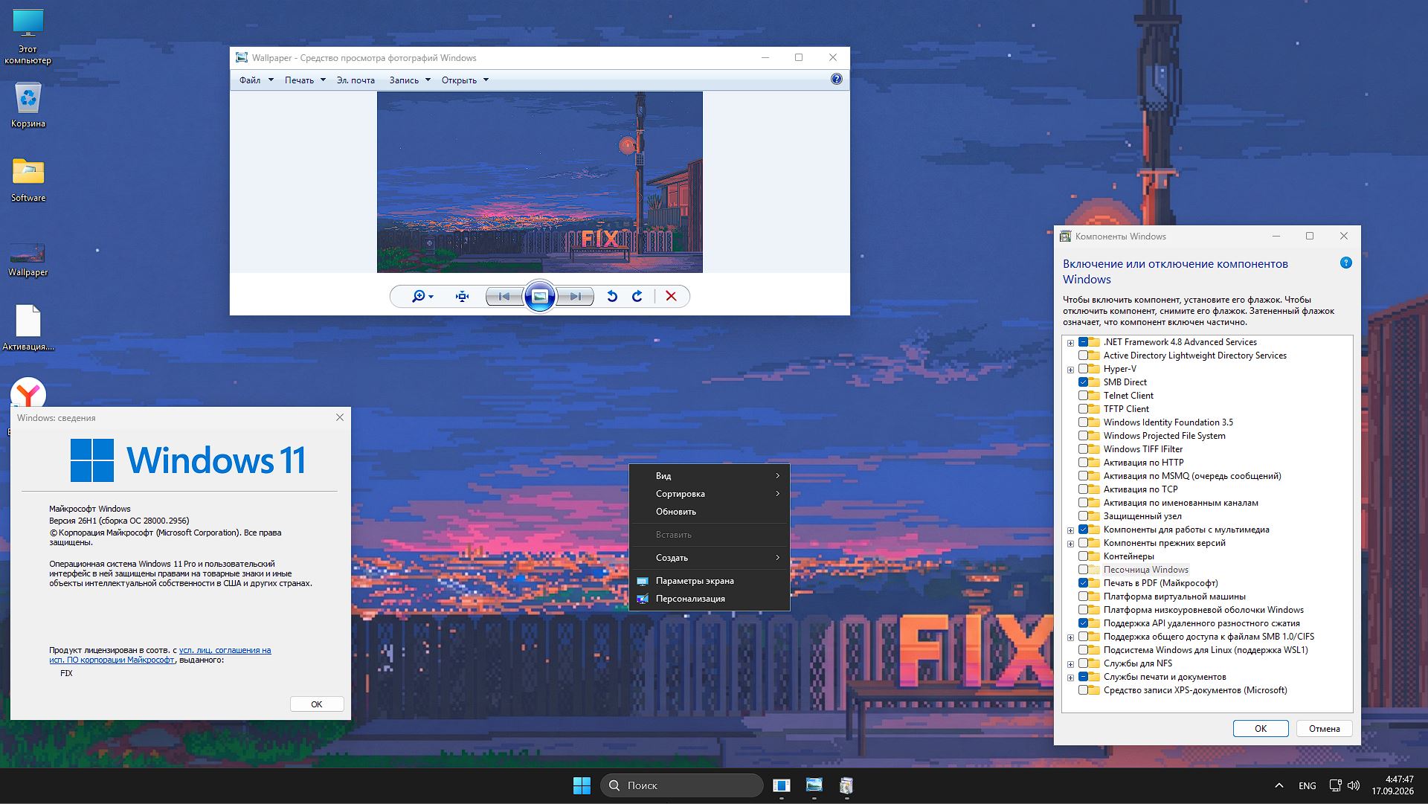Image resolution: width=1428 pixels, height=804 pixels.
Task: Open Открыть menu in Photo Viewer
Action: [465, 80]
